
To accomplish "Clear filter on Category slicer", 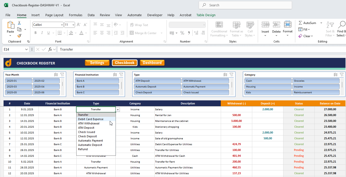I will (341, 75).
